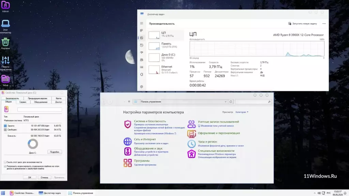Screen dimensions: 349x196
Task: Click Run new task button in Task Manager
Action: pyautogui.click(x=303, y=23)
